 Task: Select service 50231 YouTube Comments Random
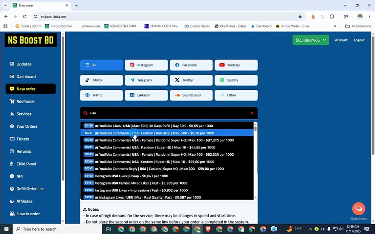(167, 147)
